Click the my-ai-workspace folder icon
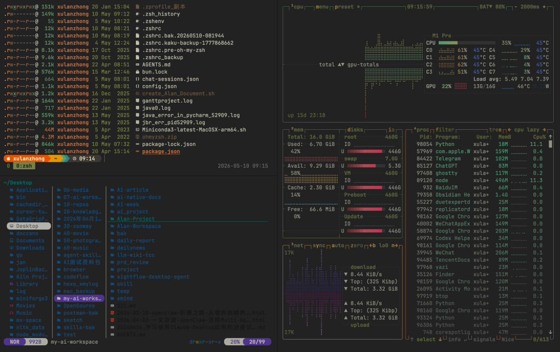This screenshot has height=352, width=560. (x=59, y=299)
